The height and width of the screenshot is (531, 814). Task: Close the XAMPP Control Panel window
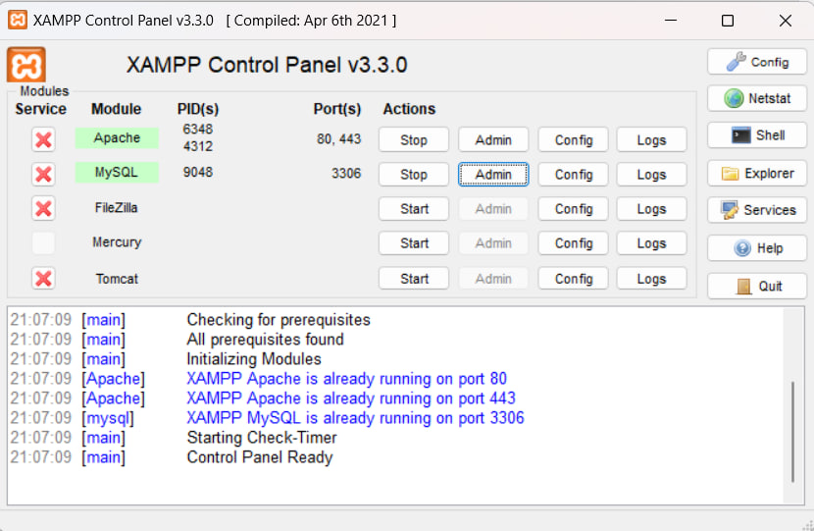click(786, 21)
